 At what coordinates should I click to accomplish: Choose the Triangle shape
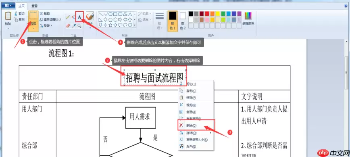tap(130, 14)
